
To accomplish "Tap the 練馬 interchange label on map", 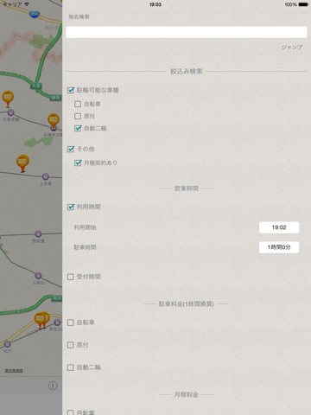I will pyautogui.click(x=55, y=98).
